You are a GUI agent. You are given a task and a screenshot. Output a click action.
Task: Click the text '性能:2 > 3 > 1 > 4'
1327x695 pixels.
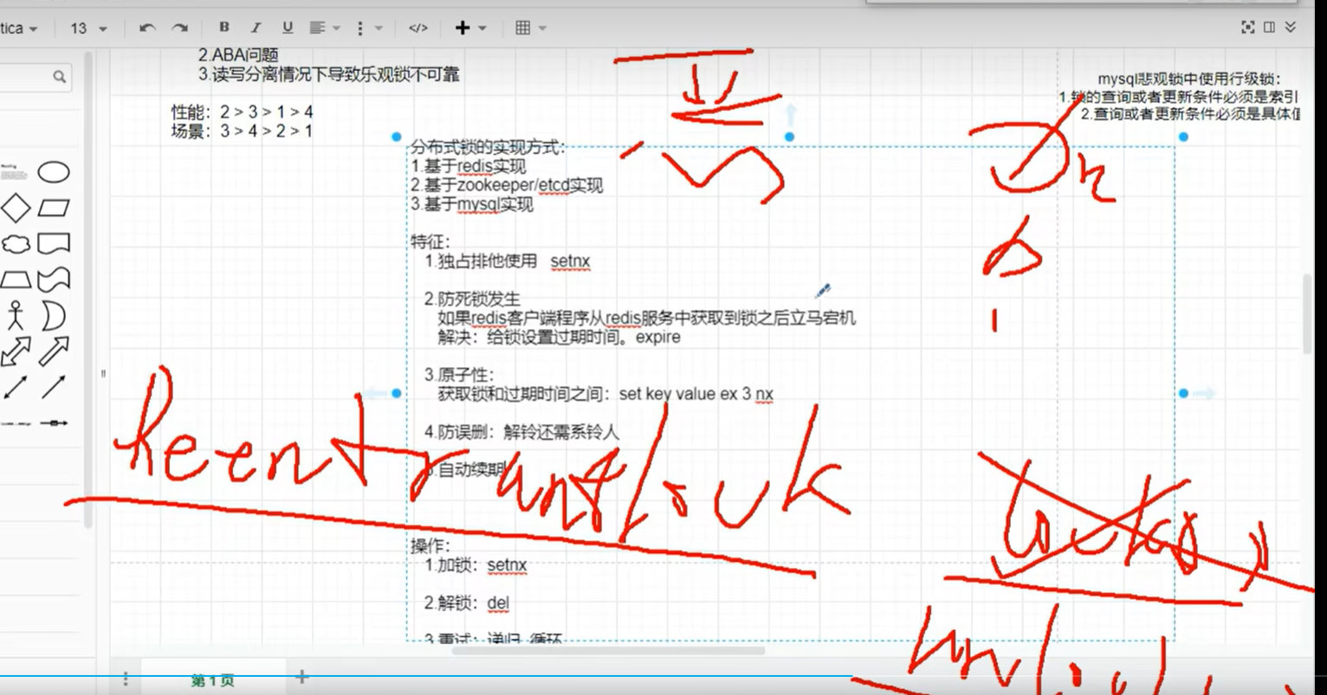pyautogui.click(x=242, y=112)
